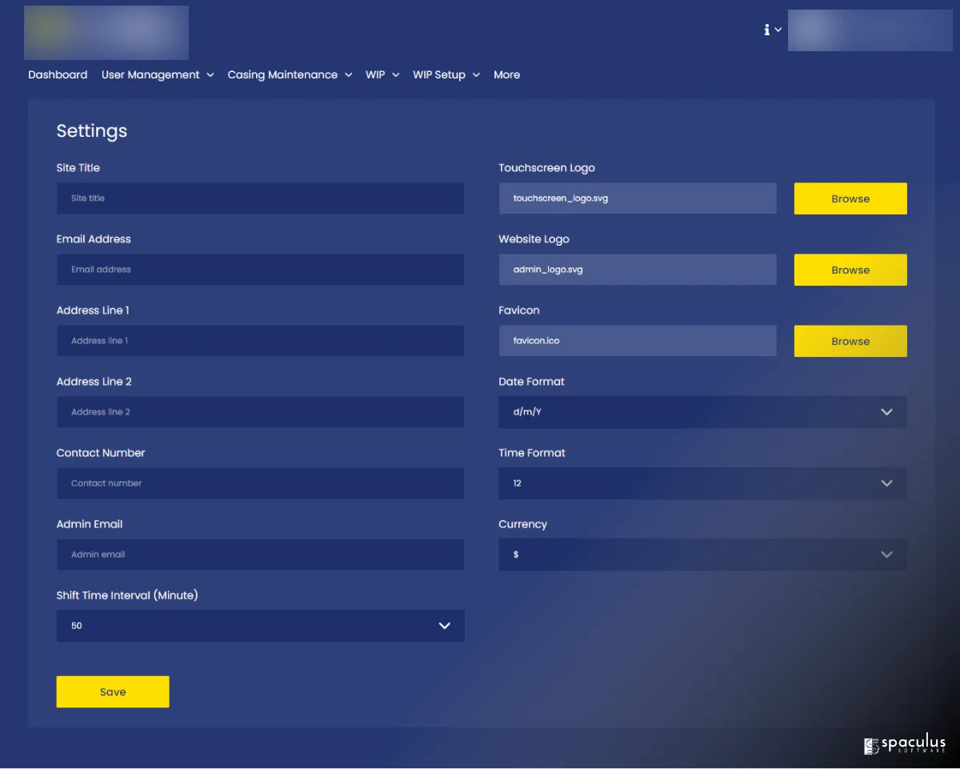Open the WIP menu
This screenshot has width=960, height=769.
382,74
